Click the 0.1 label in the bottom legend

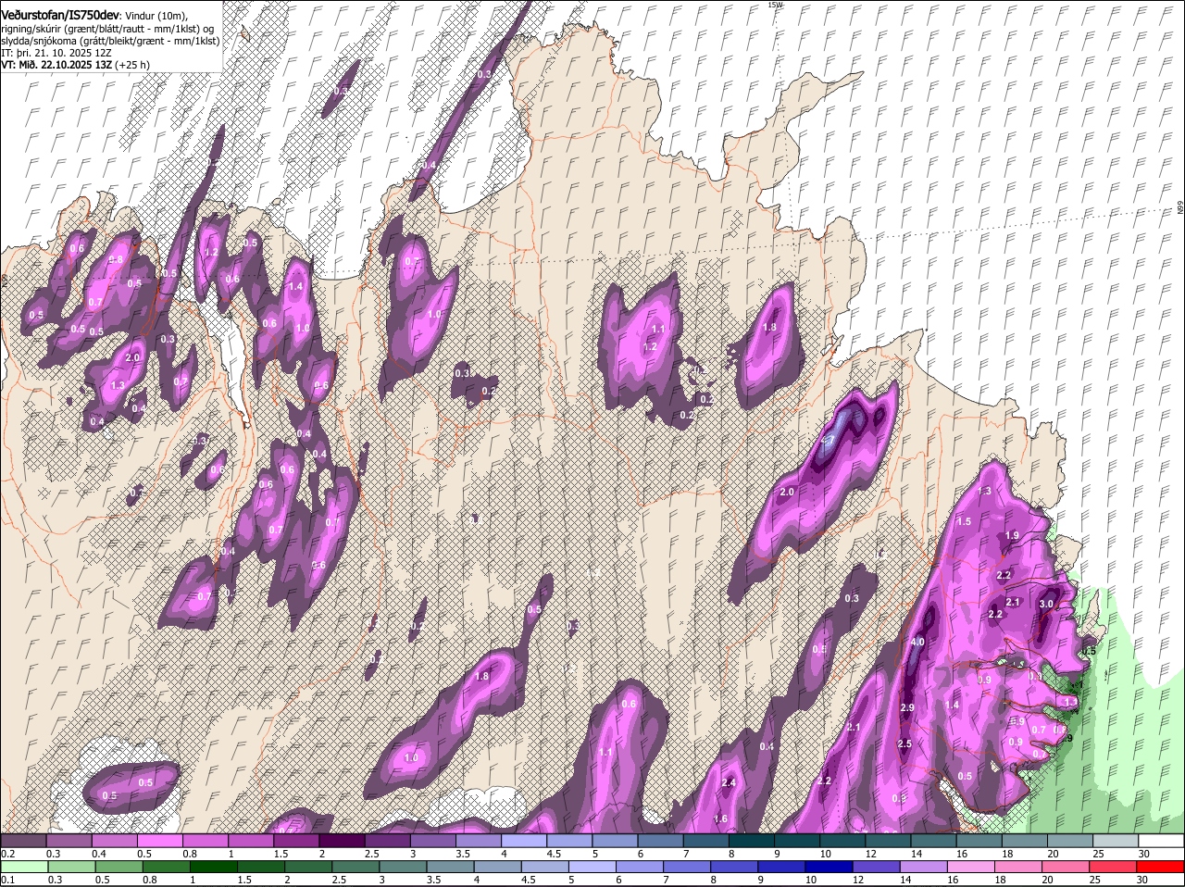[7, 880]
